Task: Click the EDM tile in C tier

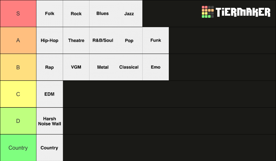Action: [50, 94]
